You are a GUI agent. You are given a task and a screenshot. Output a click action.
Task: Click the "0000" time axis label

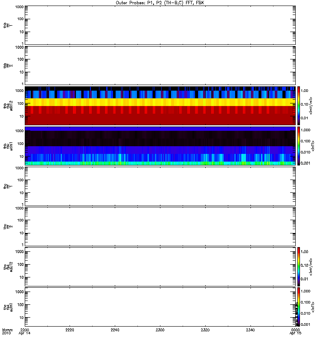[x=295, y=330]
